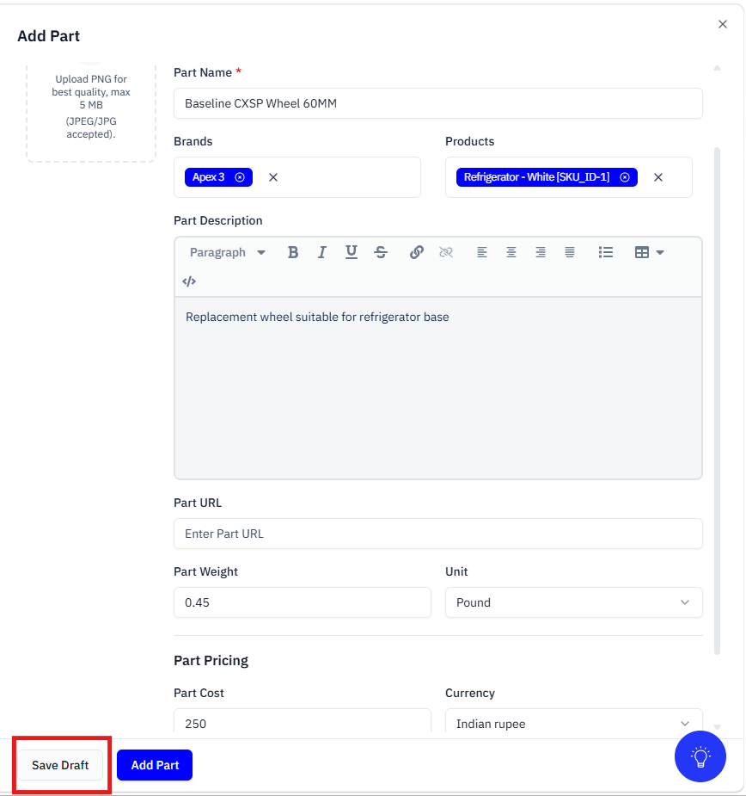Click the Part URL input field
This screenshot has height=796, width=746.
point(437,534)
